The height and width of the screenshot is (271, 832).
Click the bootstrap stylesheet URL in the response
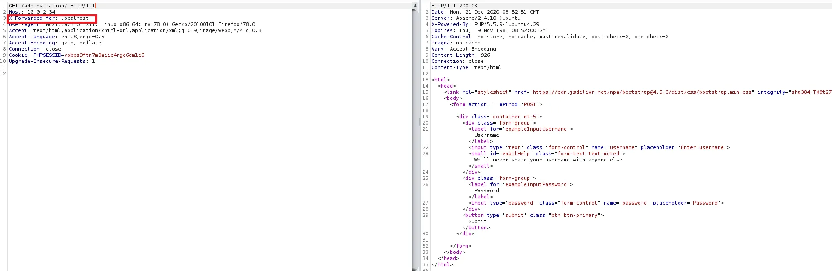[642, 92]
